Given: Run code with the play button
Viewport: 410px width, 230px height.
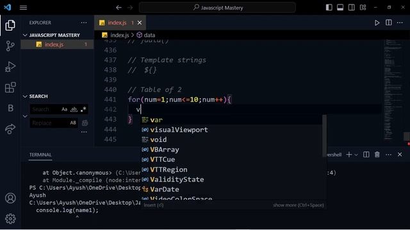Looking at the screenshot, I should [x=377, y=23].
